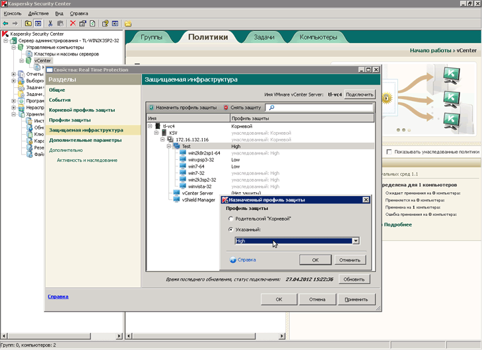Click the new folder star toolbar icon
The height and width of the screenshot is (350, 482).
tap(128, 23)
